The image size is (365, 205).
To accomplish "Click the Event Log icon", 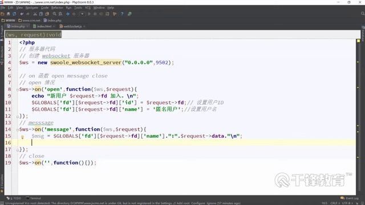I will (x=342, y=198).
